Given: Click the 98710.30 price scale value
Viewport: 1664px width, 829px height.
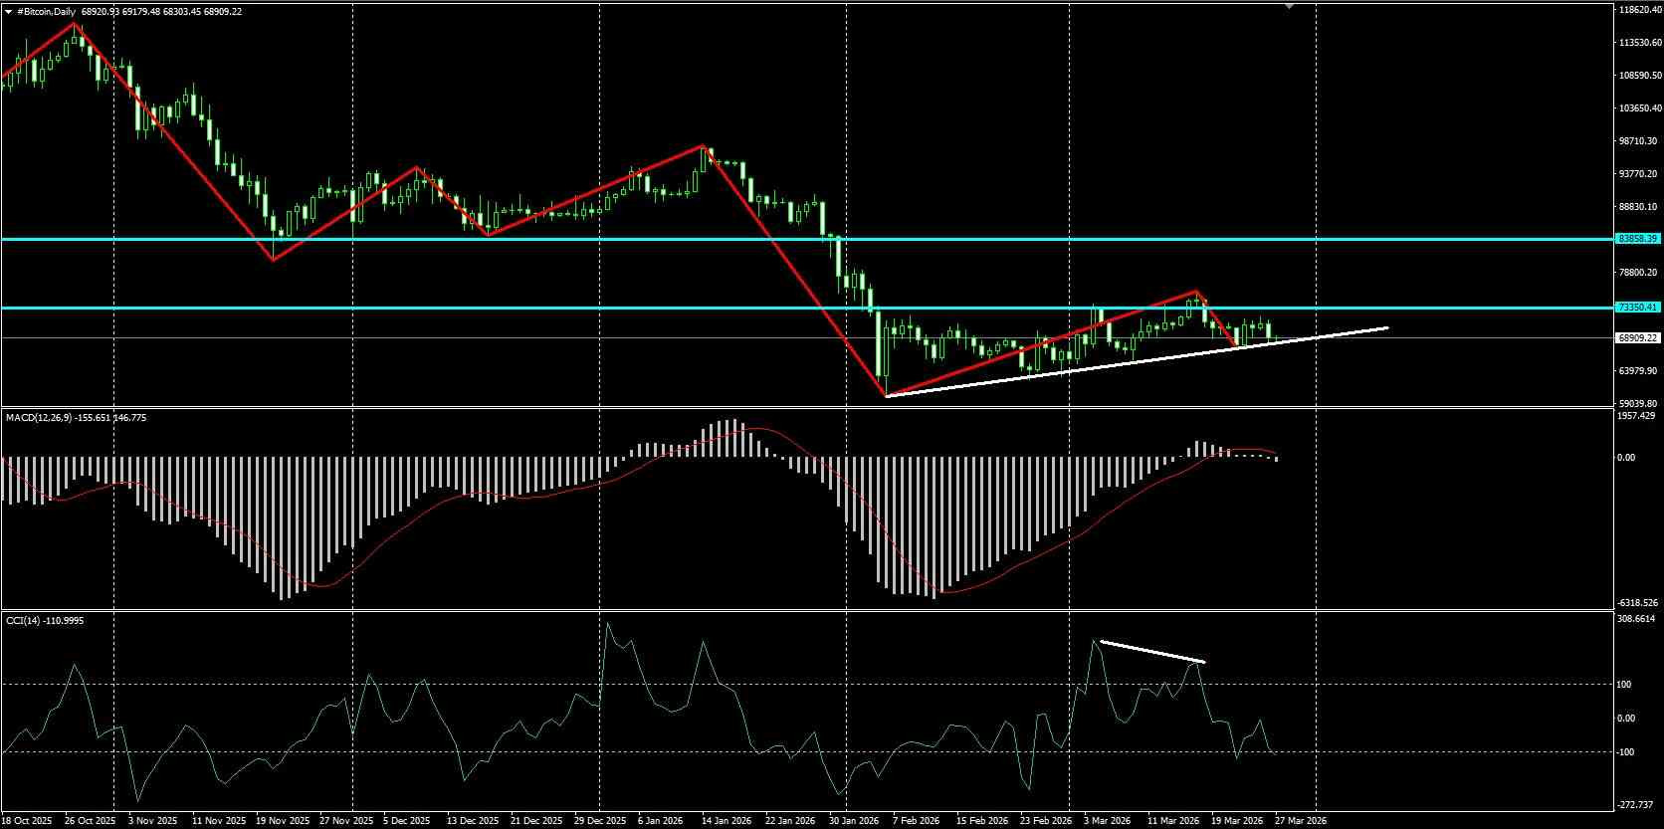Looking at the screenshot, I should tap(1638, 140).
